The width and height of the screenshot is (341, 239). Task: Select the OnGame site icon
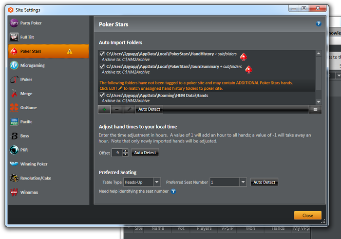point(14,107)
